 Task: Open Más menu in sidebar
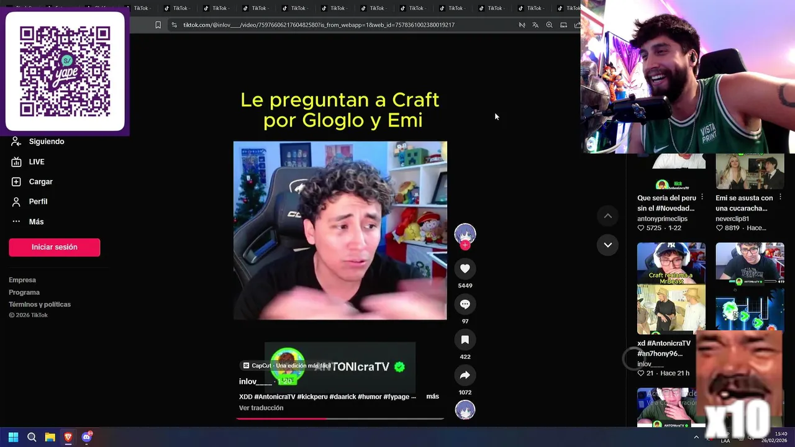[x=27, y=222]
